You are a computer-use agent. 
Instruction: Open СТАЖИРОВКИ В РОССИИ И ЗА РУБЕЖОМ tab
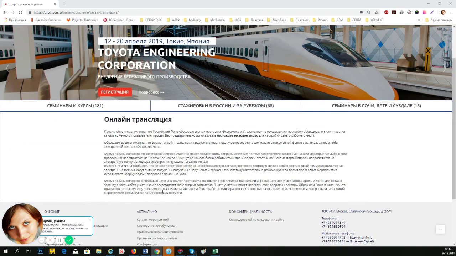(226, 106)
